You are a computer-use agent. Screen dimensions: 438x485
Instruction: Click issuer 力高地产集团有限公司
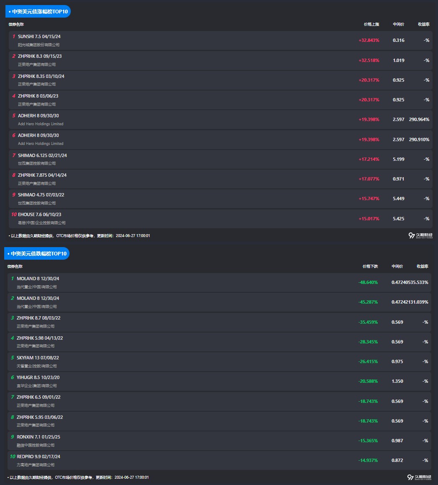tap(36, 465)
